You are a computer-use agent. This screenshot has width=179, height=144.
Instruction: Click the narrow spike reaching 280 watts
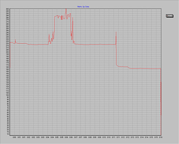[x=73, y=18]
